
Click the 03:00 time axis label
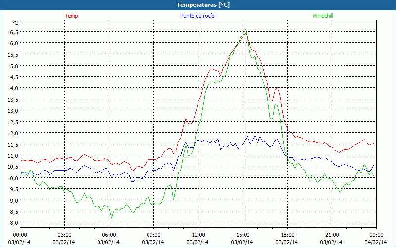click(x=65, y=235)
